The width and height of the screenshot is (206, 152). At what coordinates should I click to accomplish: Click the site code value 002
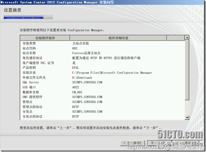pos(75,48)
